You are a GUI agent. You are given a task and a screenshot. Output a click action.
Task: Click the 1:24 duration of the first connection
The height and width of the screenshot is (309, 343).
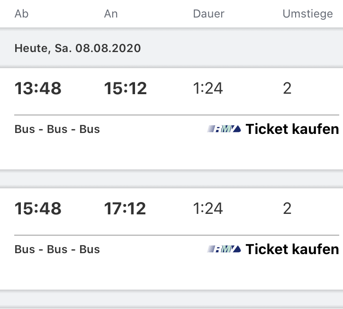tap(208, 88)
